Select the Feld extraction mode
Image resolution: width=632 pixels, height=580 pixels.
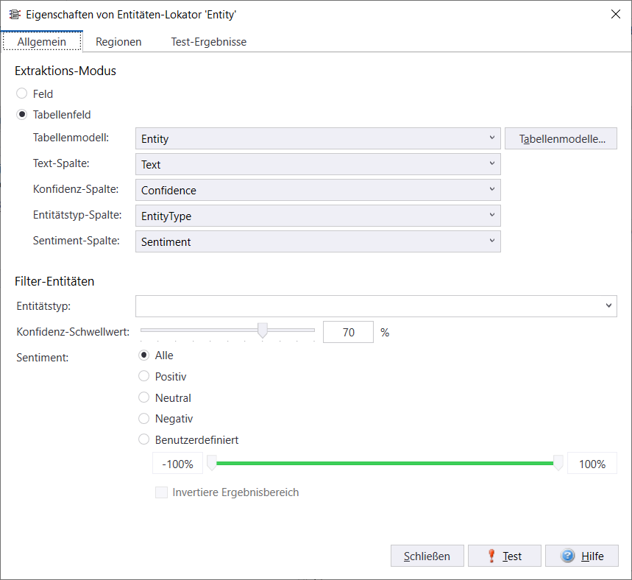[22, 93]
